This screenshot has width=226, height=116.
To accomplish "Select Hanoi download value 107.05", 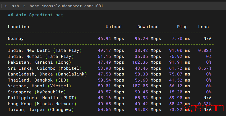I will pyautogui.click(x=140, y=86).
